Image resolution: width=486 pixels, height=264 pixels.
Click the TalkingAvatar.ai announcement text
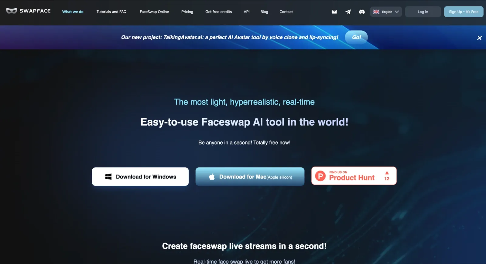coord(230,37)
